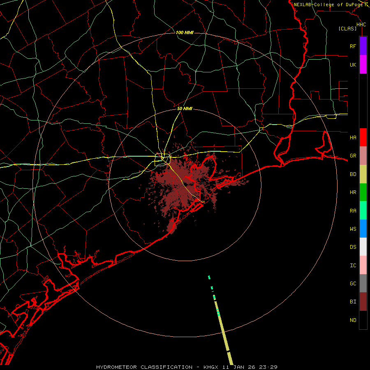This screenshot has height=370, width=370.
Task: Click the purple RF color swatch
Action: [x=363, y=46]
